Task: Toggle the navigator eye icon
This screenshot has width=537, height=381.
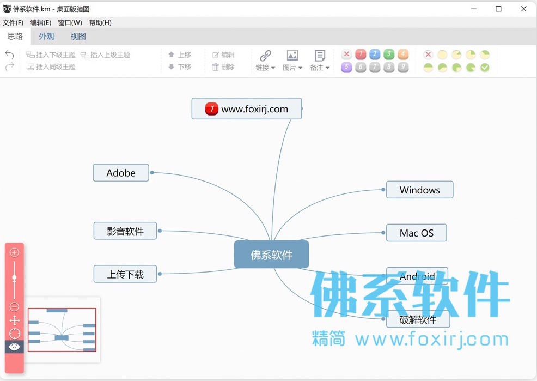Action: tap(14, 347)
